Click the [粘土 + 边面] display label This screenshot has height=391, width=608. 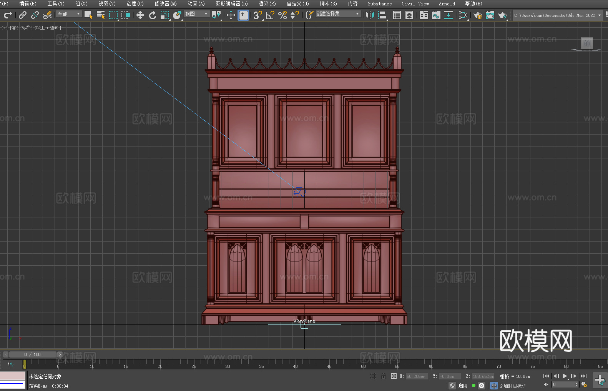[x=48, y=28]
